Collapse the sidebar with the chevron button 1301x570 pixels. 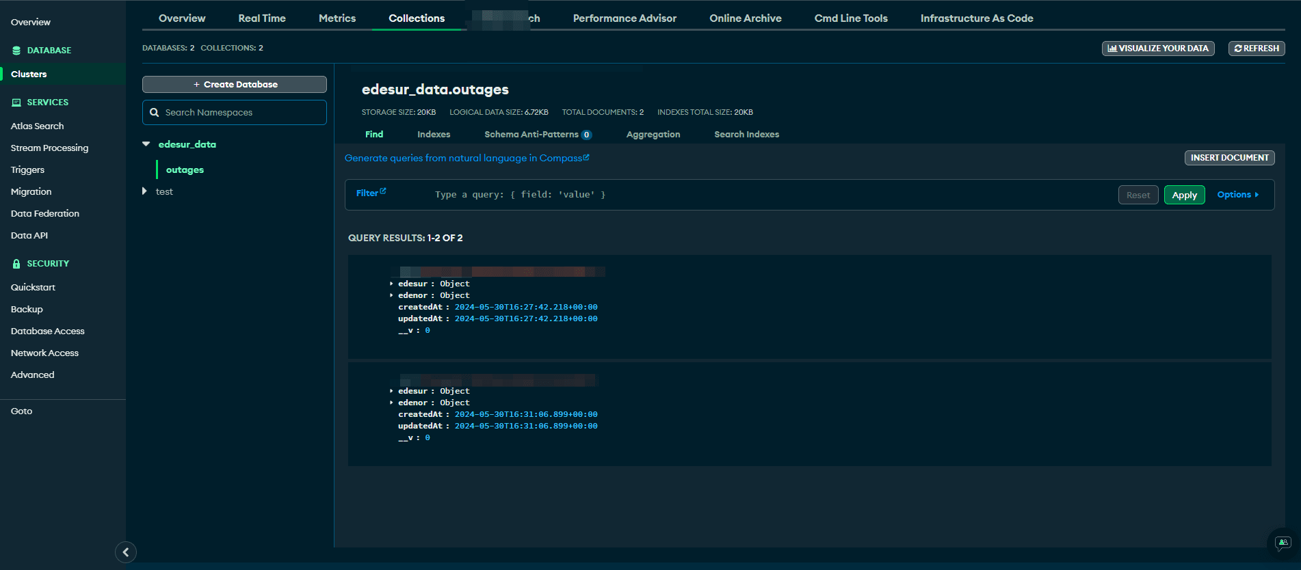126,552
